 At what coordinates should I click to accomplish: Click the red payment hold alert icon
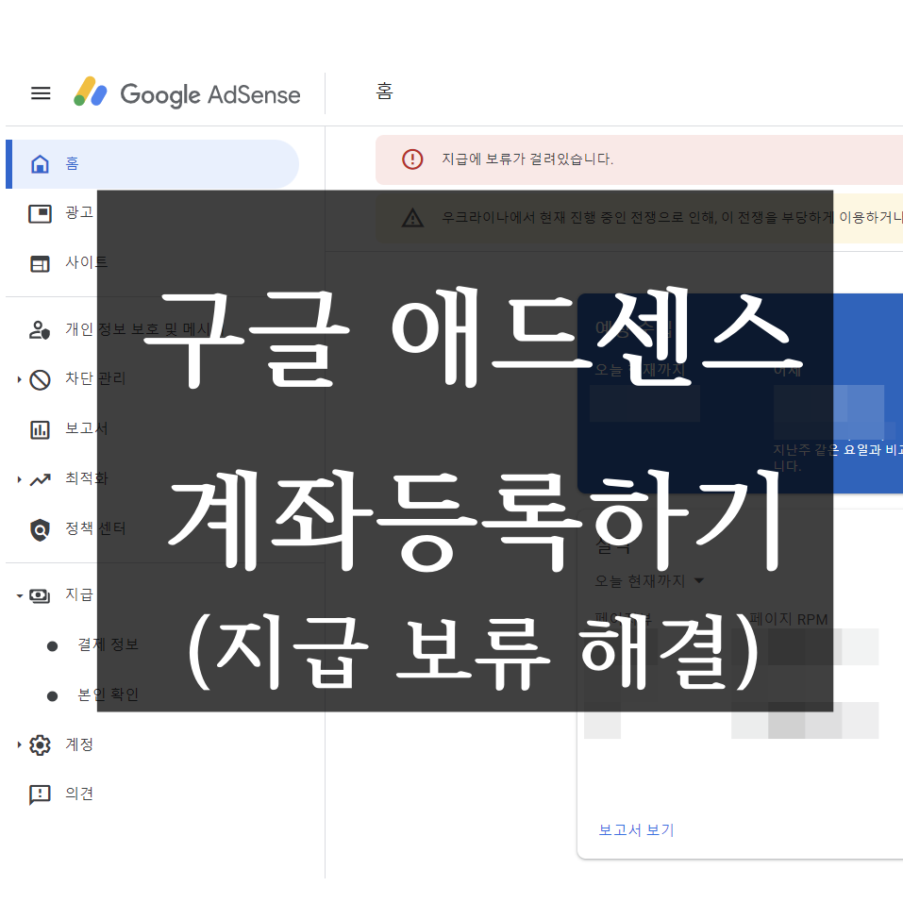point(412,159)
